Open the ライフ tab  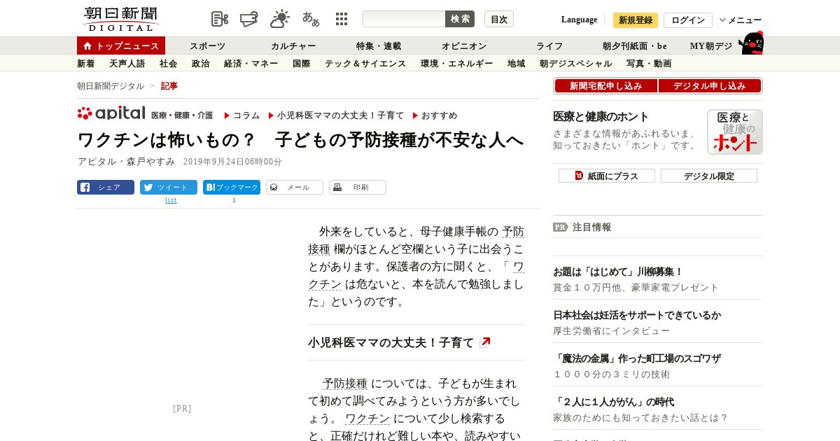pyautogui.click(x=549, y=46)
